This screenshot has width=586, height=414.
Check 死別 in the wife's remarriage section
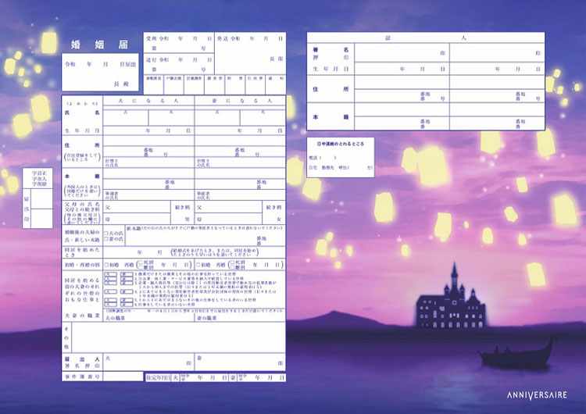pyautogui.click(x=233, y=262)
